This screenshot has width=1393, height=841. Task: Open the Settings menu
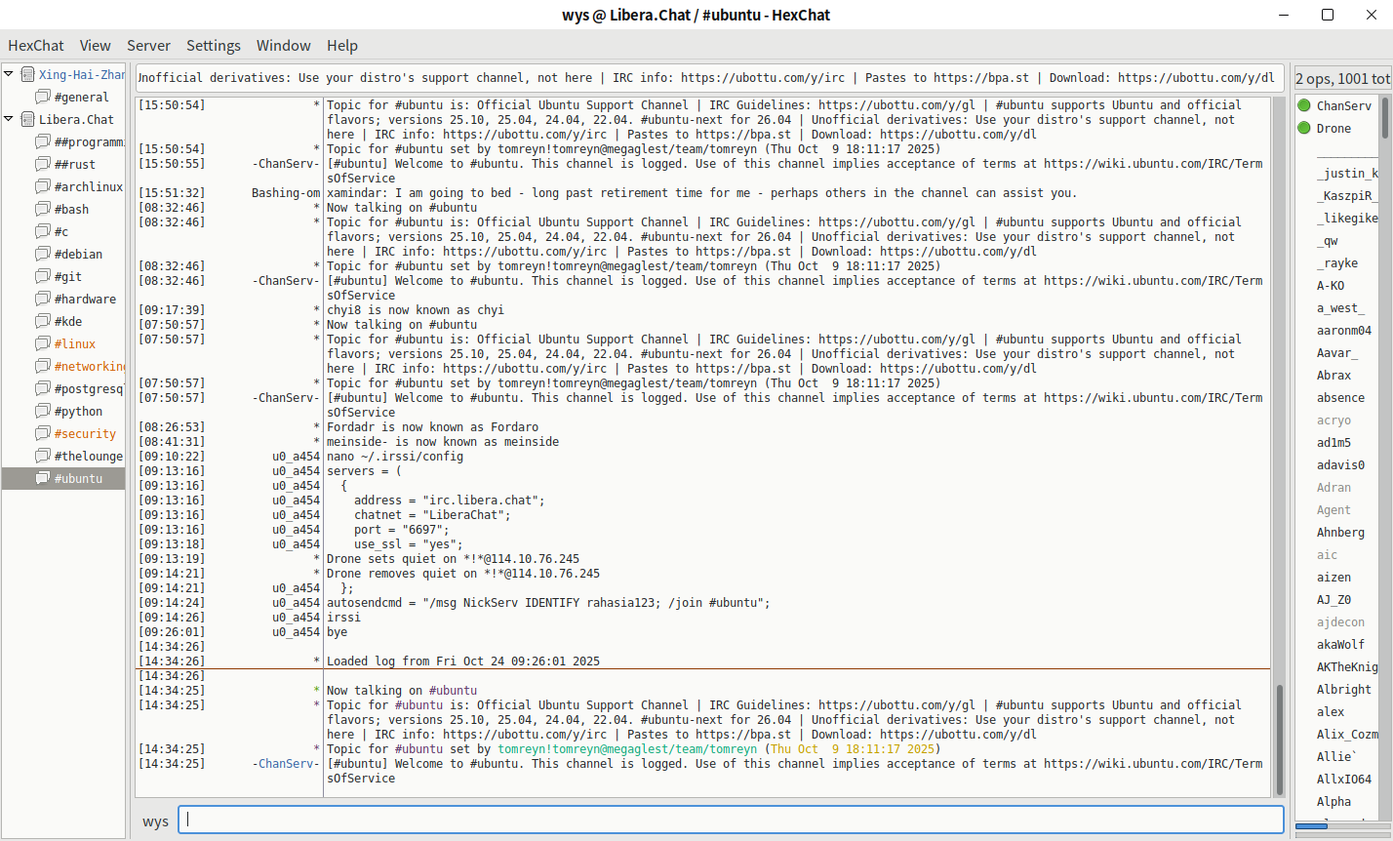pos(213,45)
